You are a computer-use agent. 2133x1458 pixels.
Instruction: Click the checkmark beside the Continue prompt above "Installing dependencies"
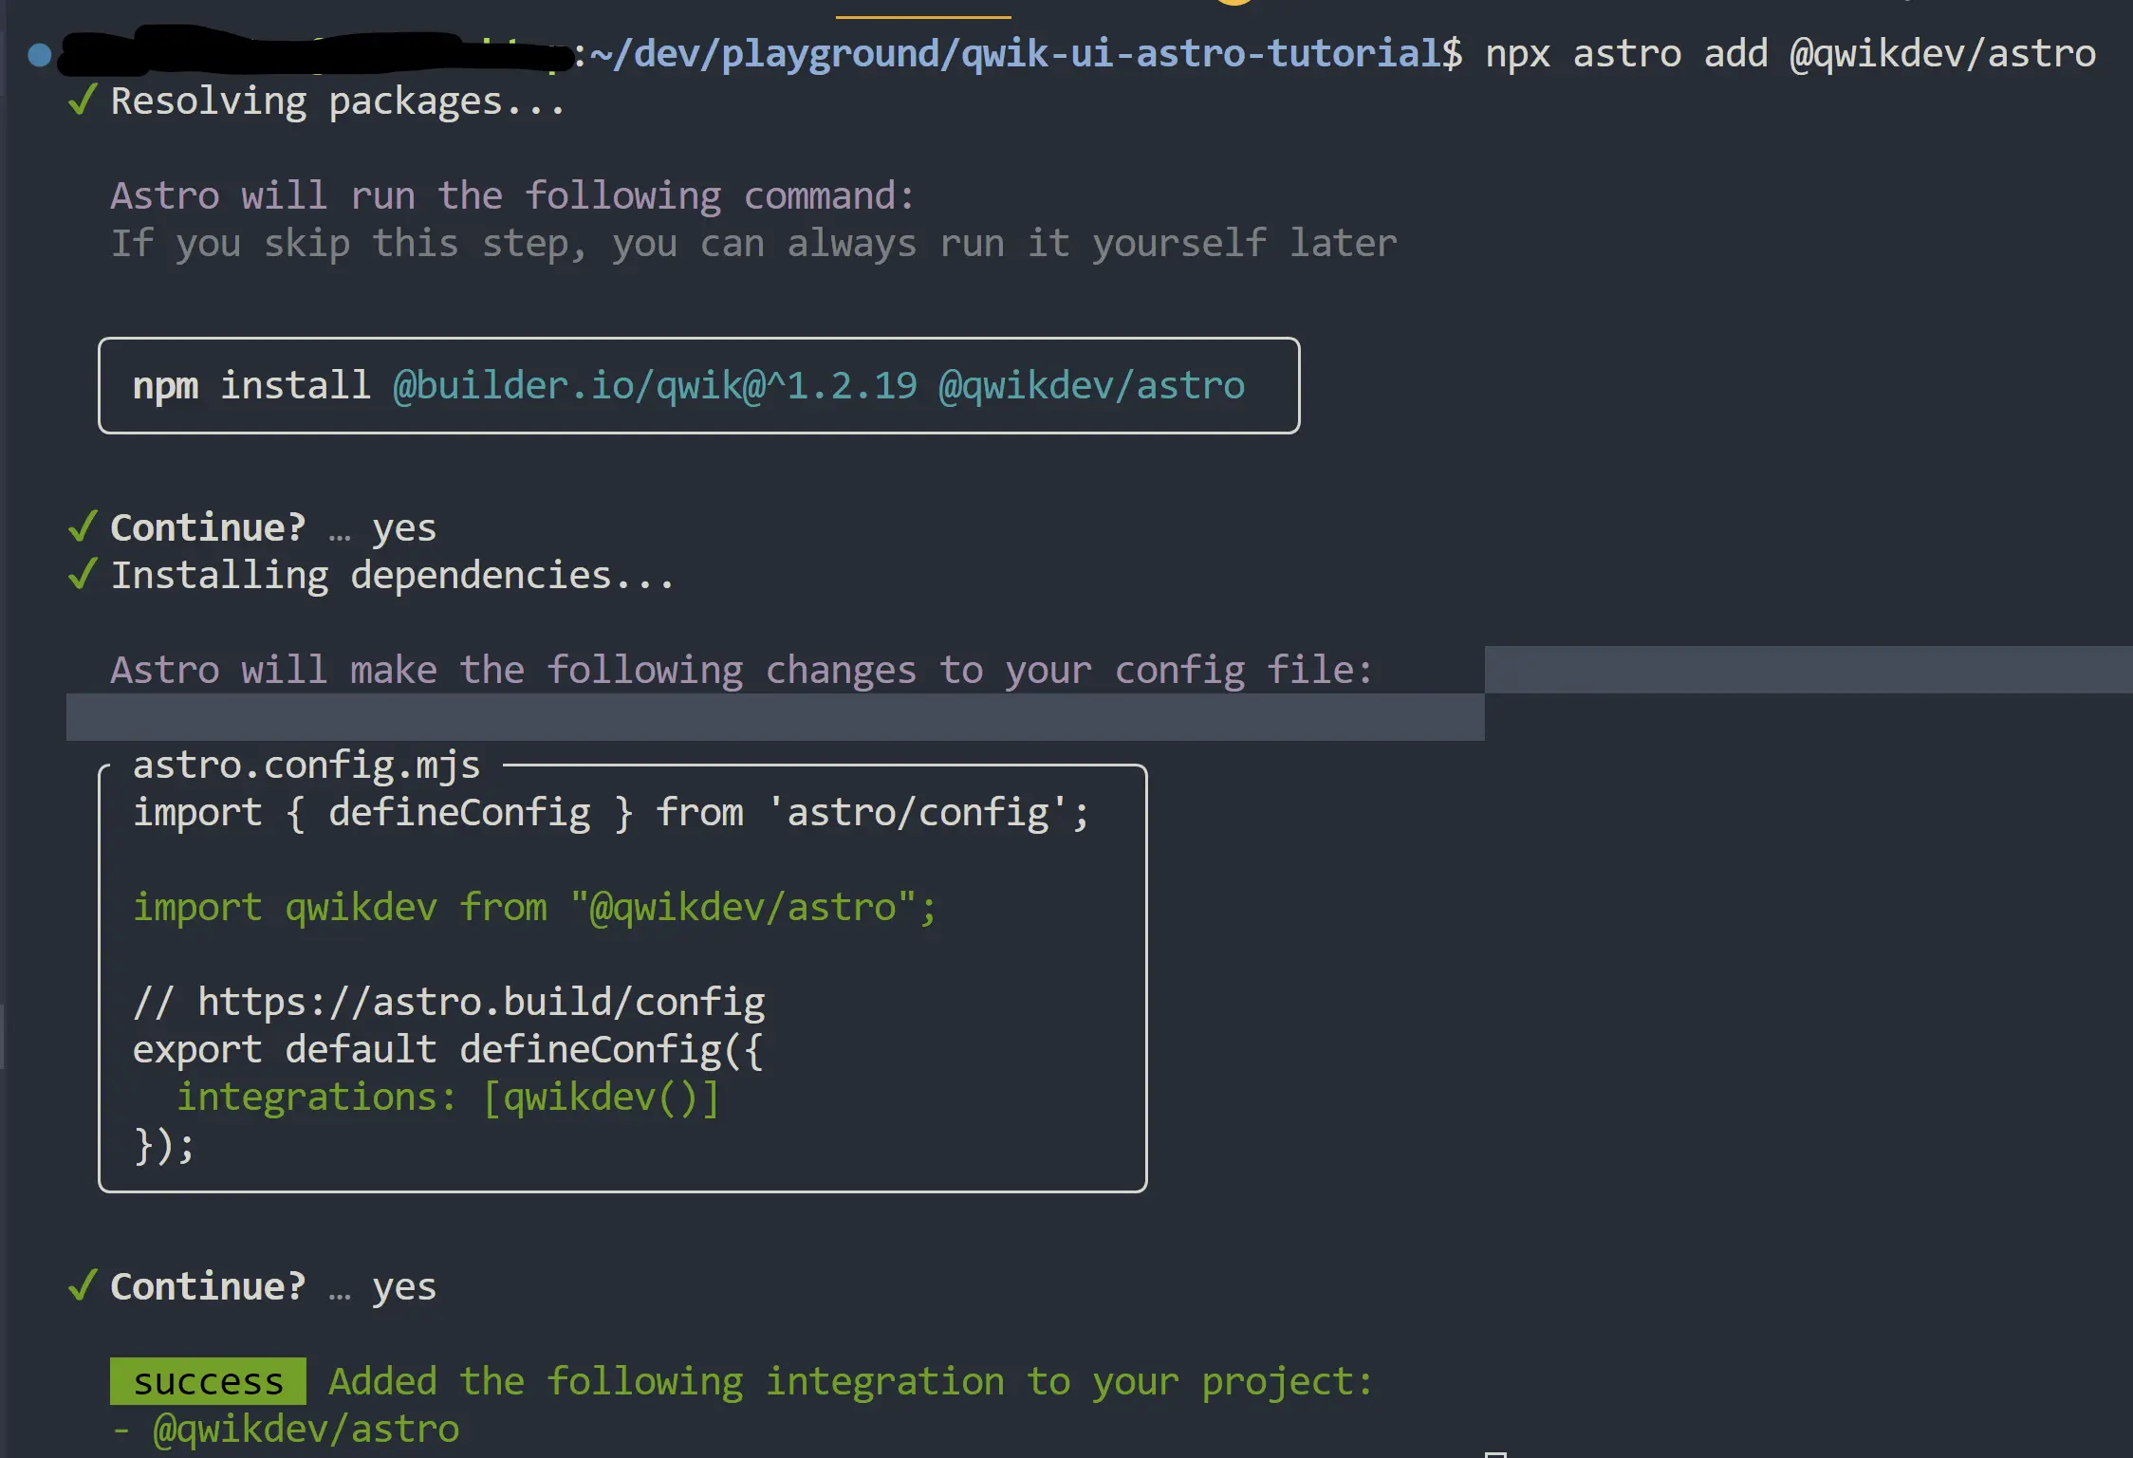coord(83,526)
